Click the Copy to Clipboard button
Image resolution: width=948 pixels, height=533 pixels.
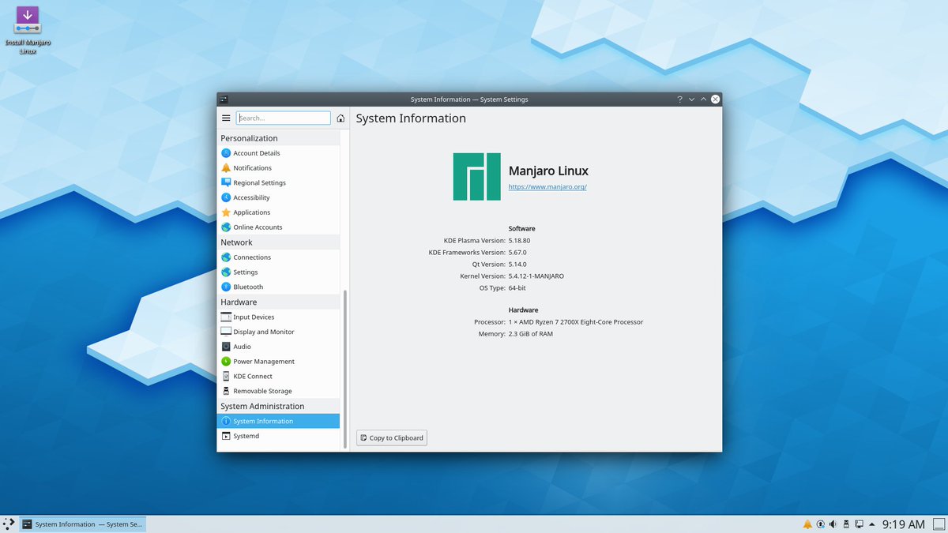[x=392, y=437]
